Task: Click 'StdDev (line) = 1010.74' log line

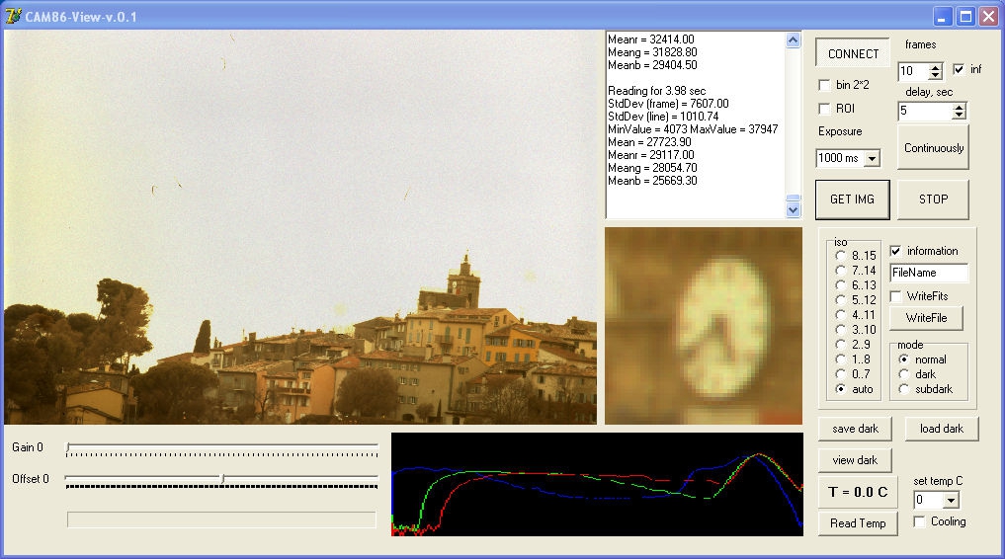Action: [663, 117]
